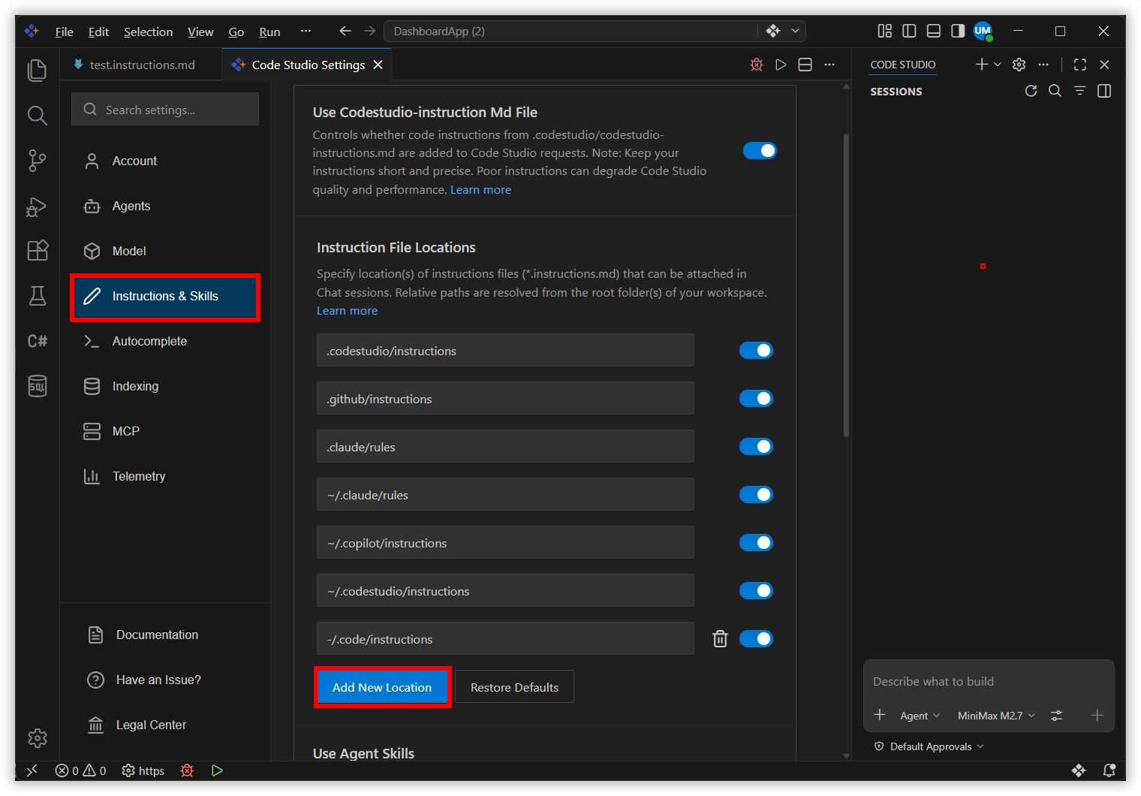Open the Legal Center link

(151, 725)
